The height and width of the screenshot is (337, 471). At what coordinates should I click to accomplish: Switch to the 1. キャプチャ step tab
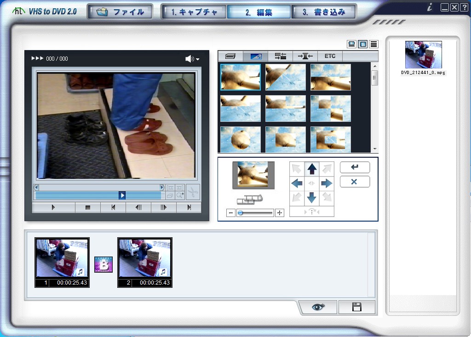[x=194, y=12]
